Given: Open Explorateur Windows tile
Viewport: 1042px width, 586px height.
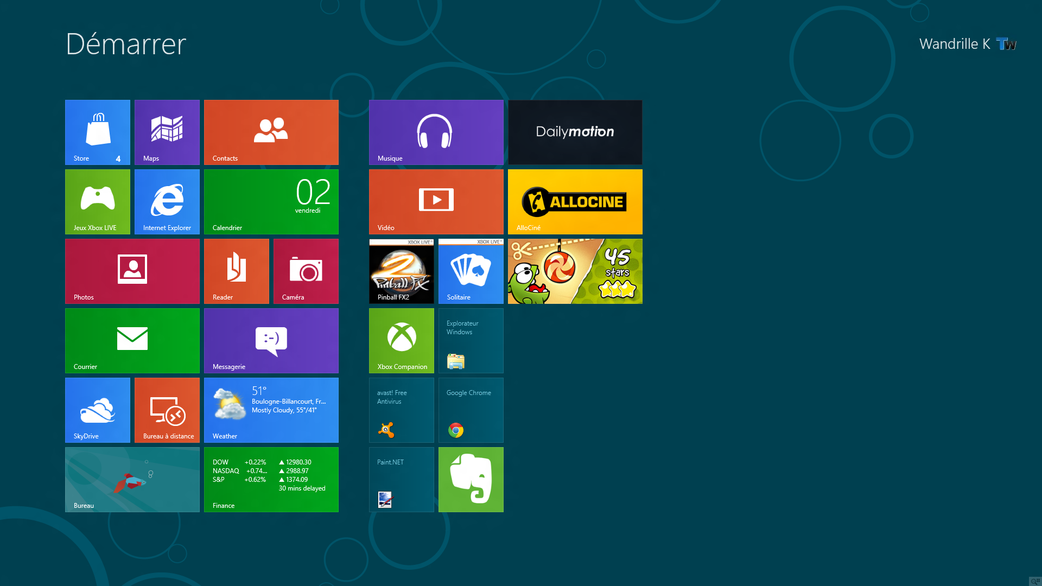Looking at the screenshot, I should [471, 341].
